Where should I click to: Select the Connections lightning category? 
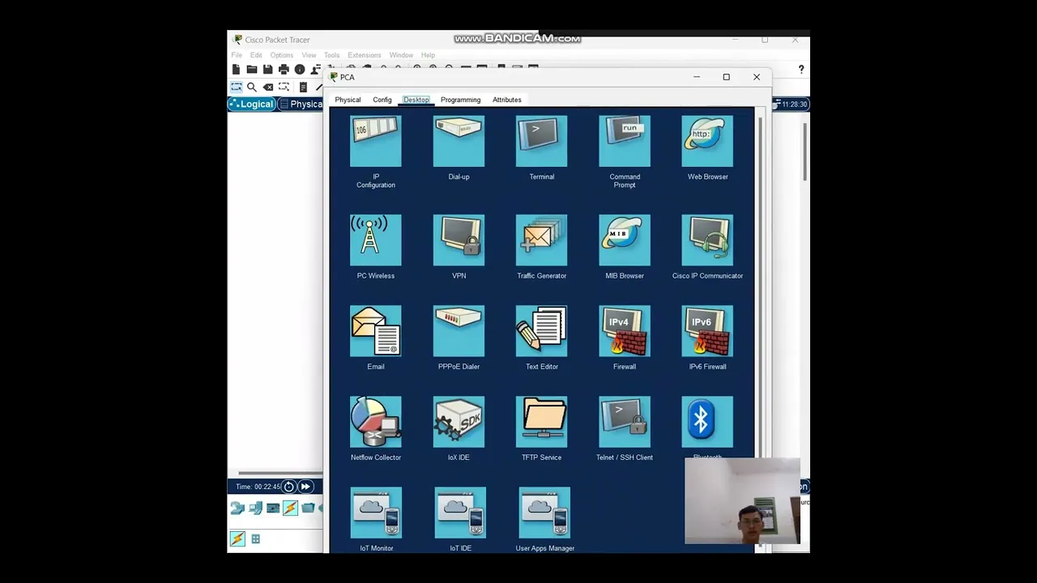click(x=290, y=509)
